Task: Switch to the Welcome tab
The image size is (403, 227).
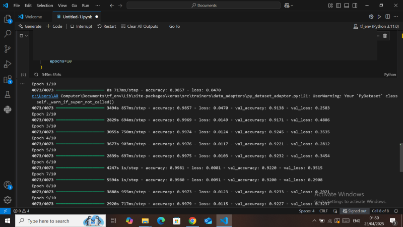Action: 34,17
